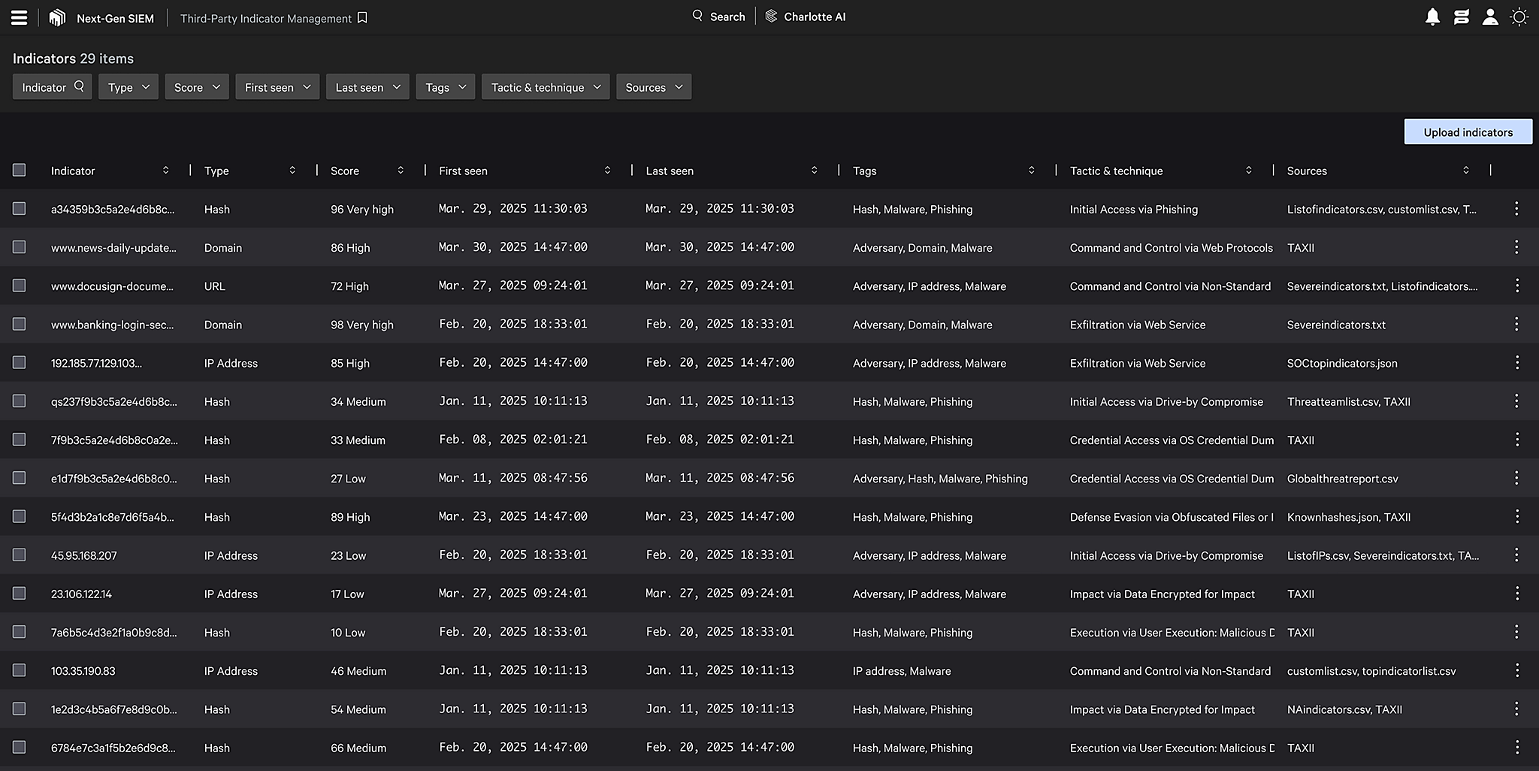Open the a34359b3c5a2e4d6b8c hash indicator
The image size is (1539, 771).
pyautogui.click(x=113, y=210)
